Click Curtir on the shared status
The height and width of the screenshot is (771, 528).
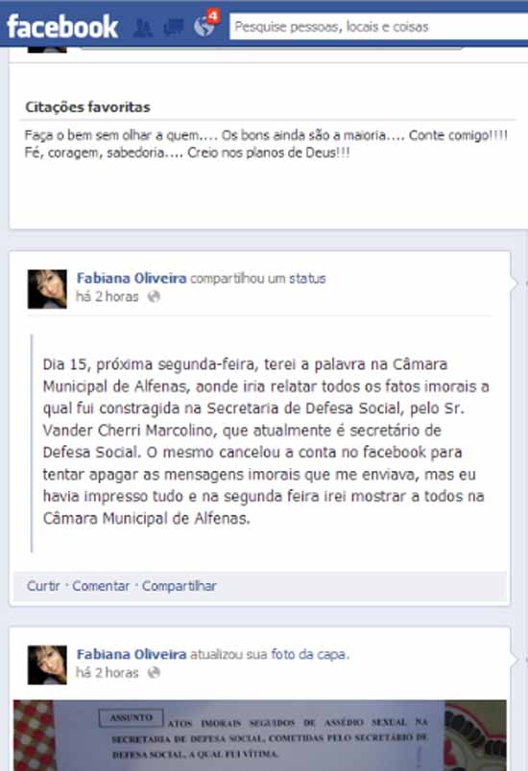coord(43,586)
